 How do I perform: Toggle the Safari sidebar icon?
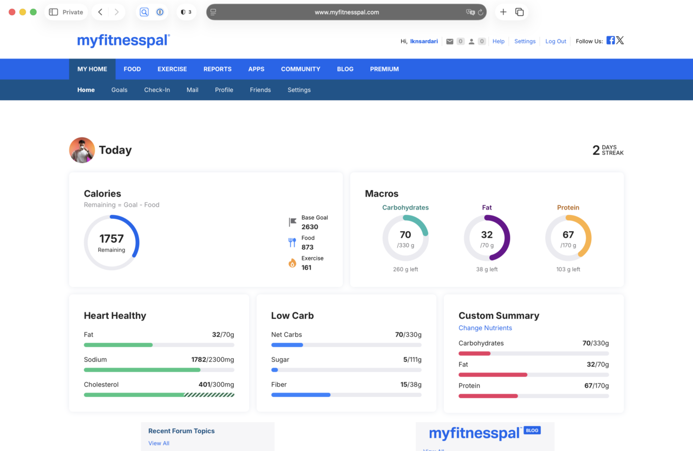tap(53, 12)
